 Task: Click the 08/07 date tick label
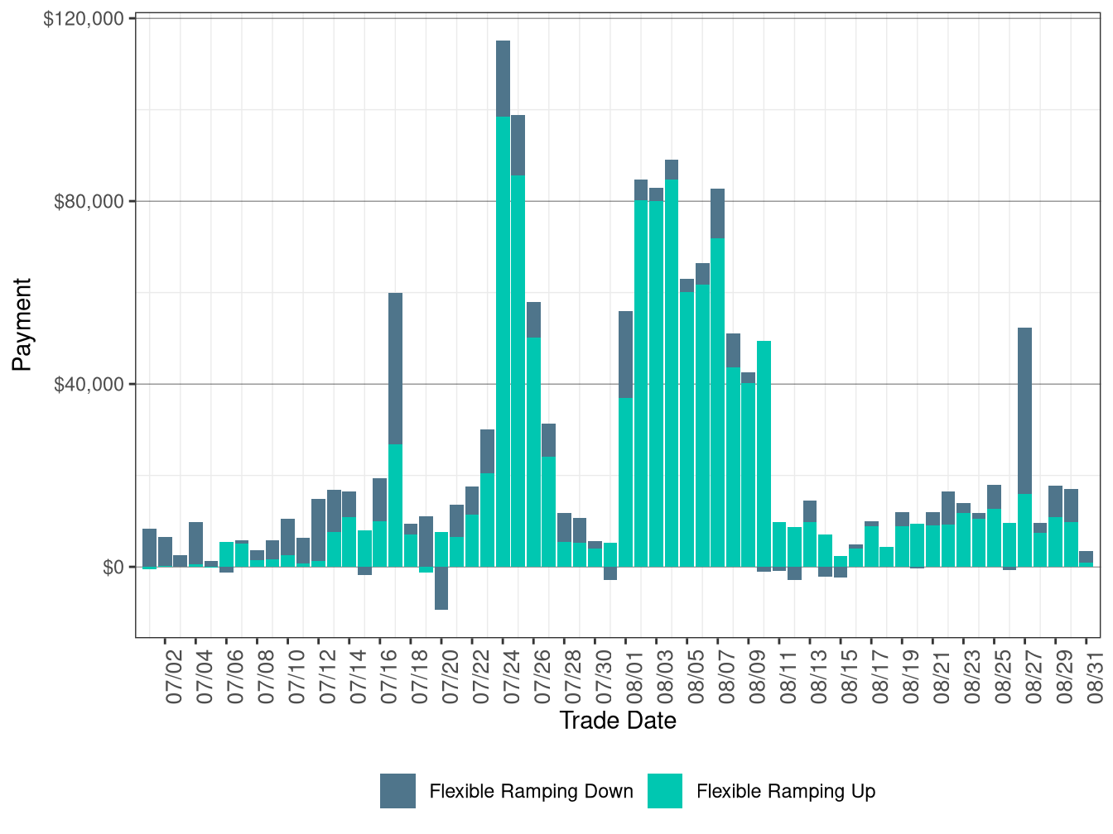pyautogui.click(x=726, y=677)
